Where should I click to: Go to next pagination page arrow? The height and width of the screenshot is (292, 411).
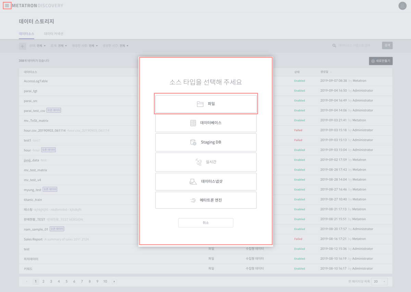click(x=114, y=281)
